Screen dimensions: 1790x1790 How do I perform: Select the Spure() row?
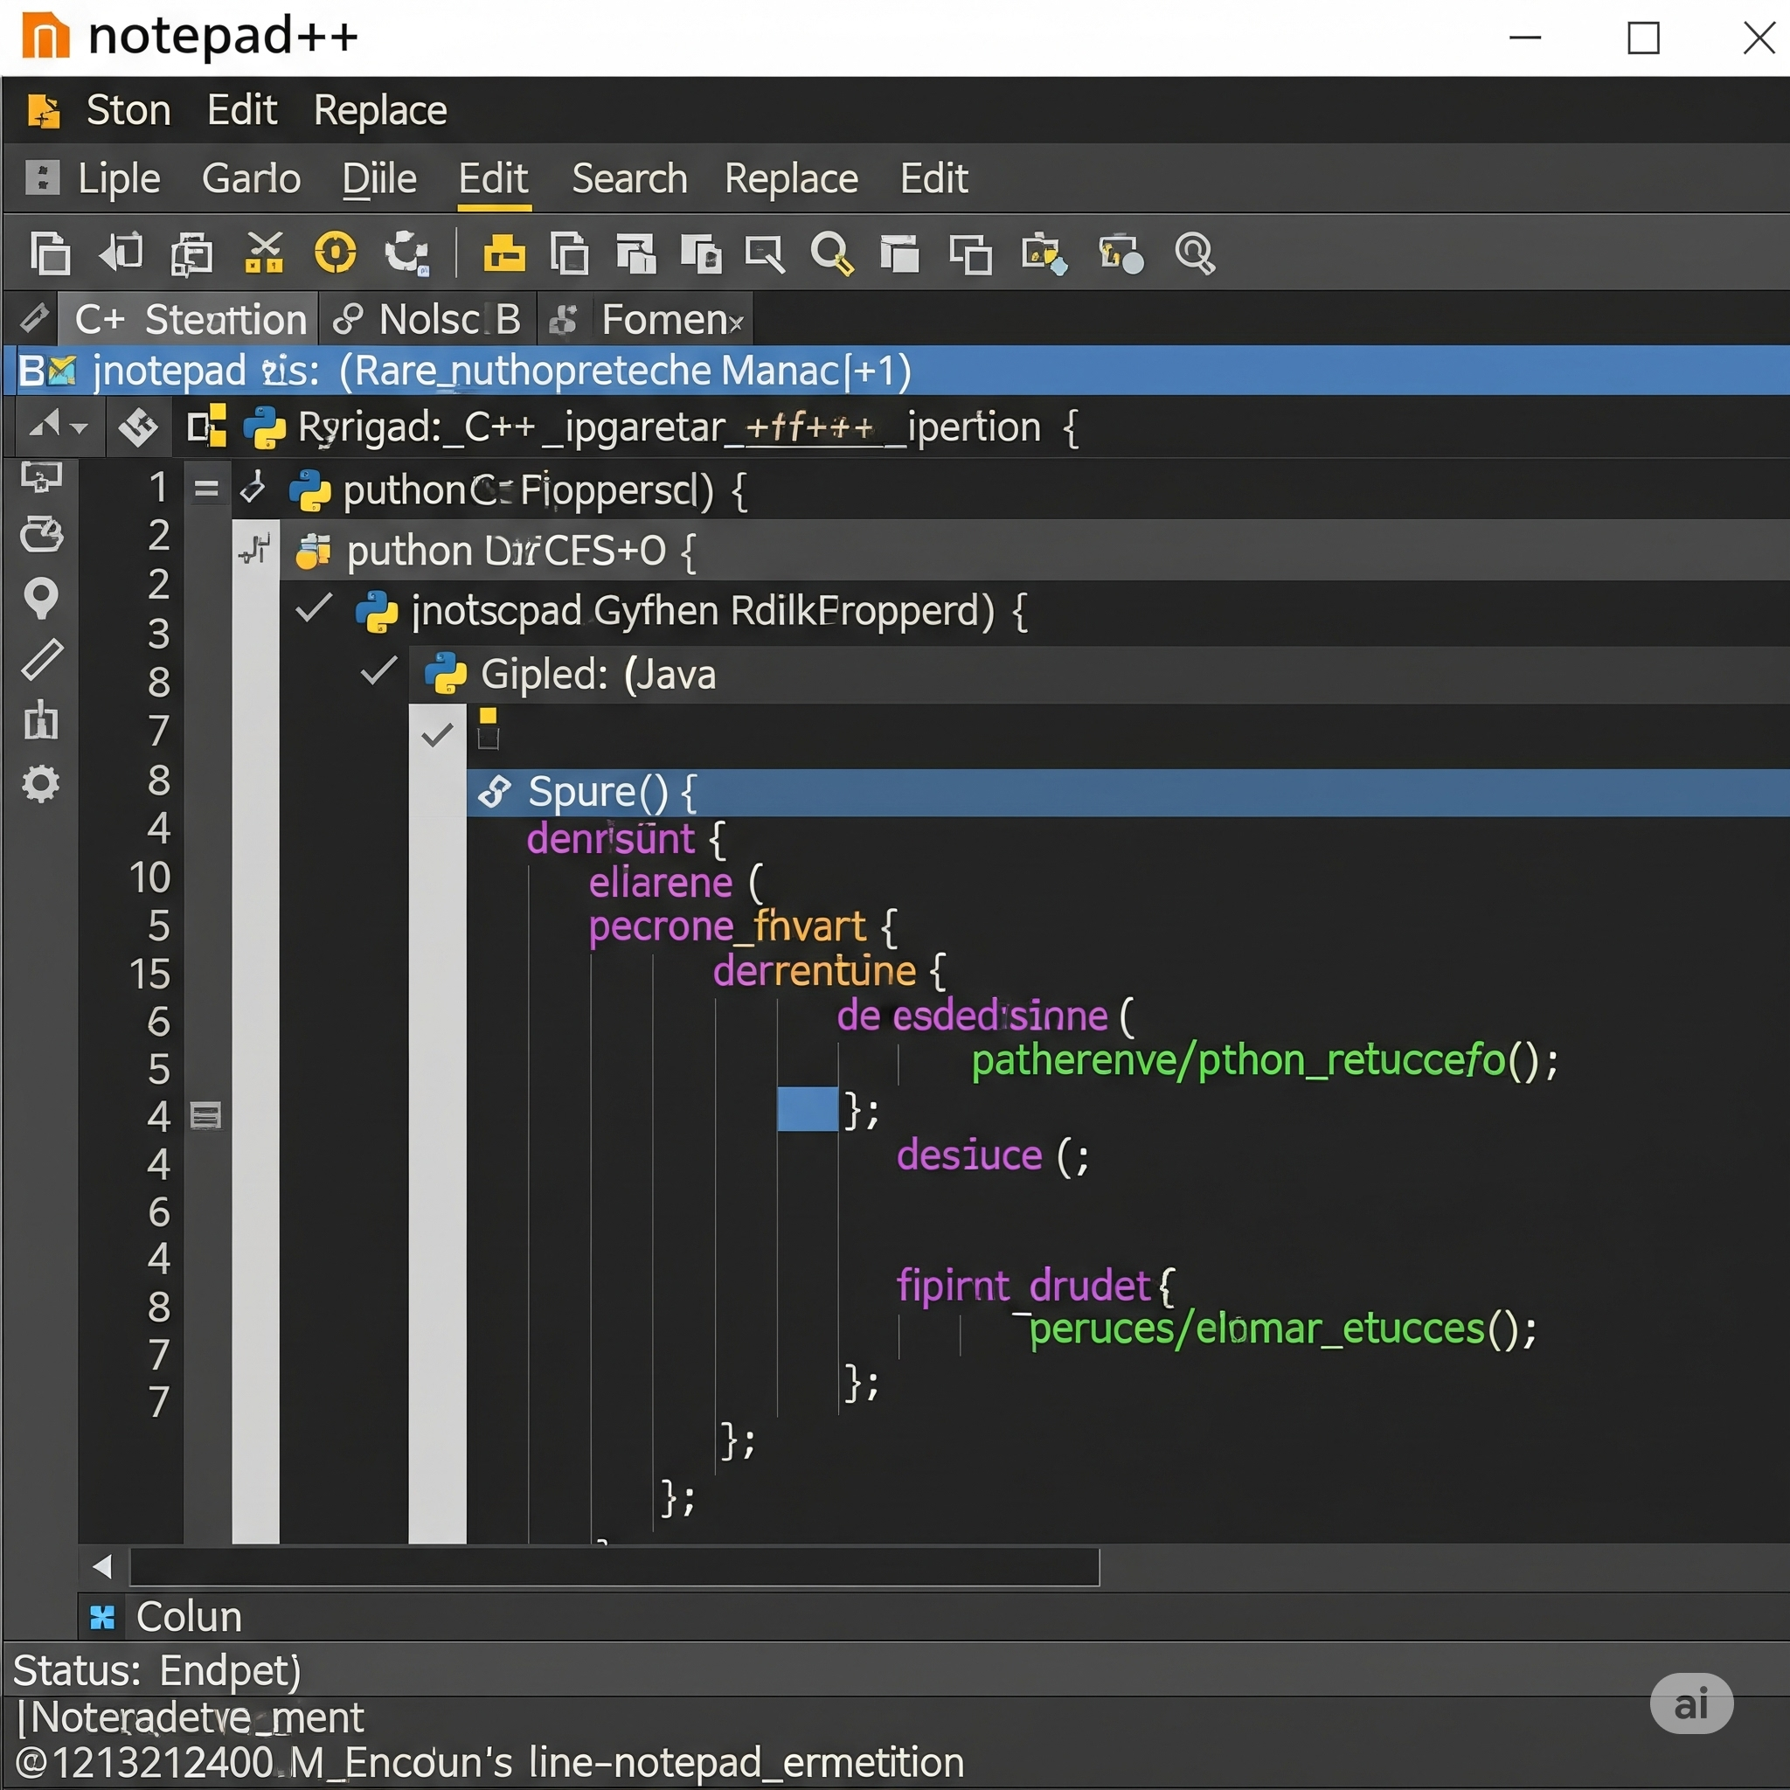(x=1127, y=792)
